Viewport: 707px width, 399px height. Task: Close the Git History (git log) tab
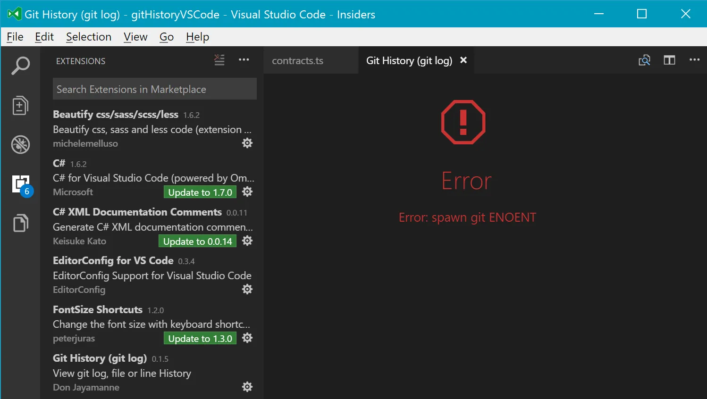pos(463,60)
